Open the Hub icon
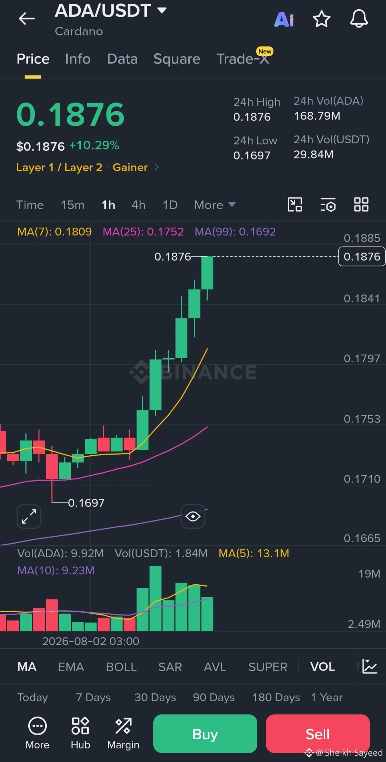 click(80, 733)
